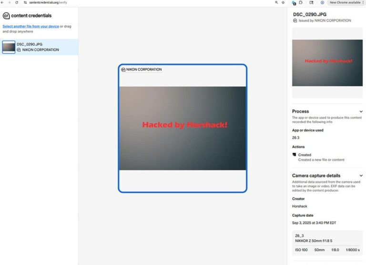Screen dimensions: 366x265
Task: Click the Created action icon
Action: [295, 155]
